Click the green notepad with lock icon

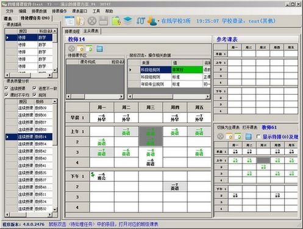tap(116, 21)
